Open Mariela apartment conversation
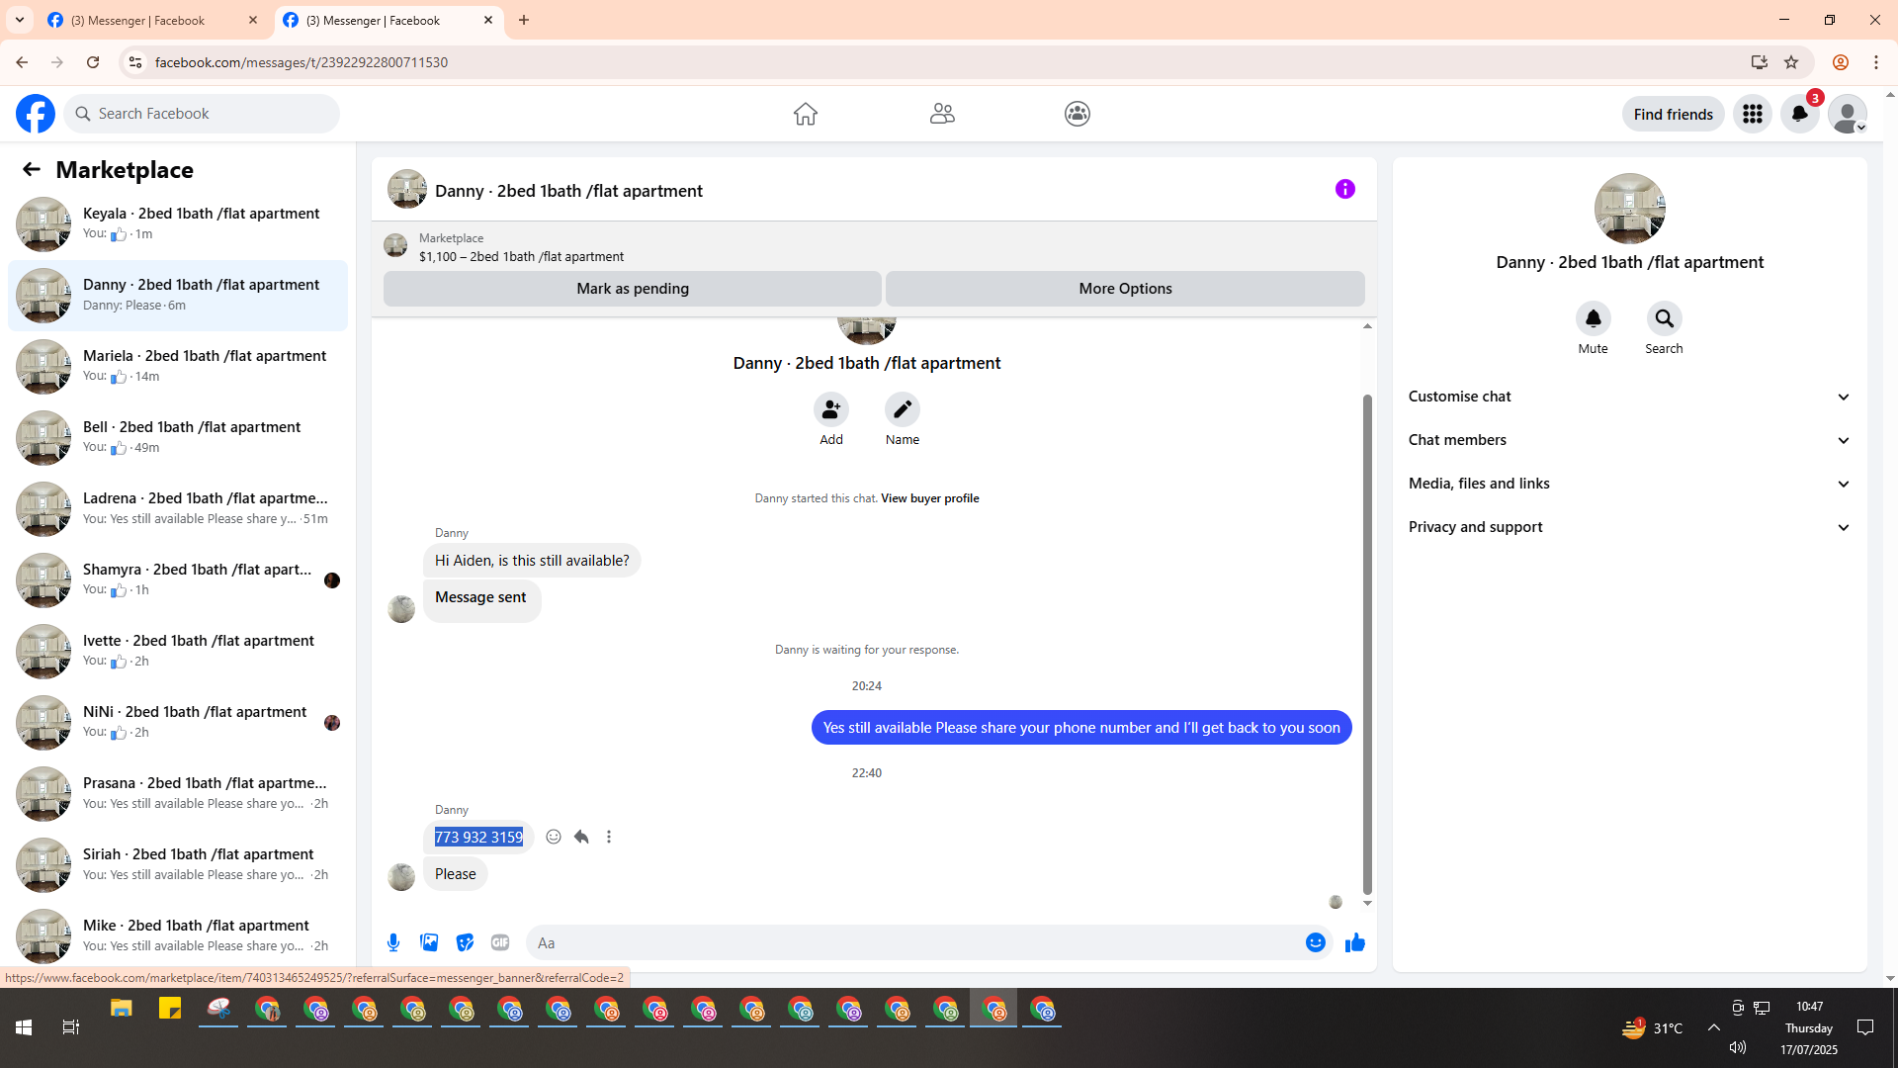1898x1068 pixels. coord(178,367)
